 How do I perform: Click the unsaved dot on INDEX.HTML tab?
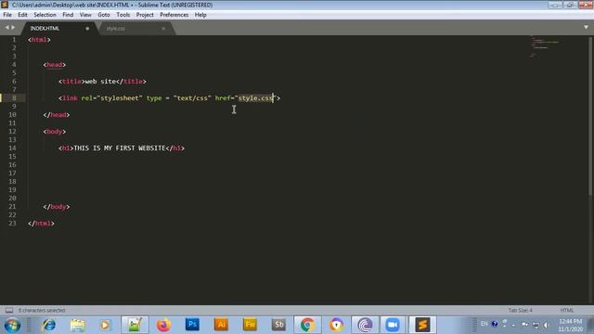click(87, 29)
